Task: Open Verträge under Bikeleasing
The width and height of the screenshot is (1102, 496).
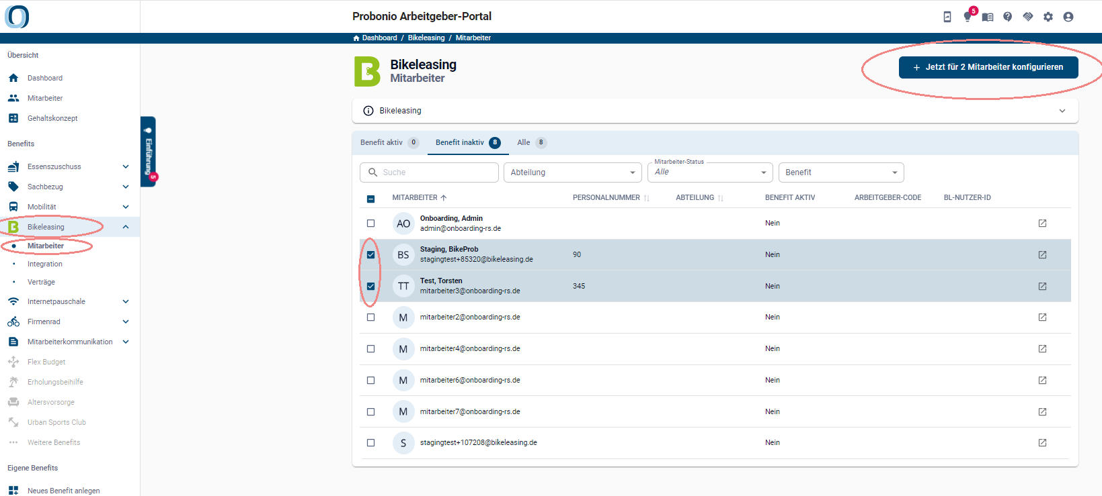Action: [41, 282]
